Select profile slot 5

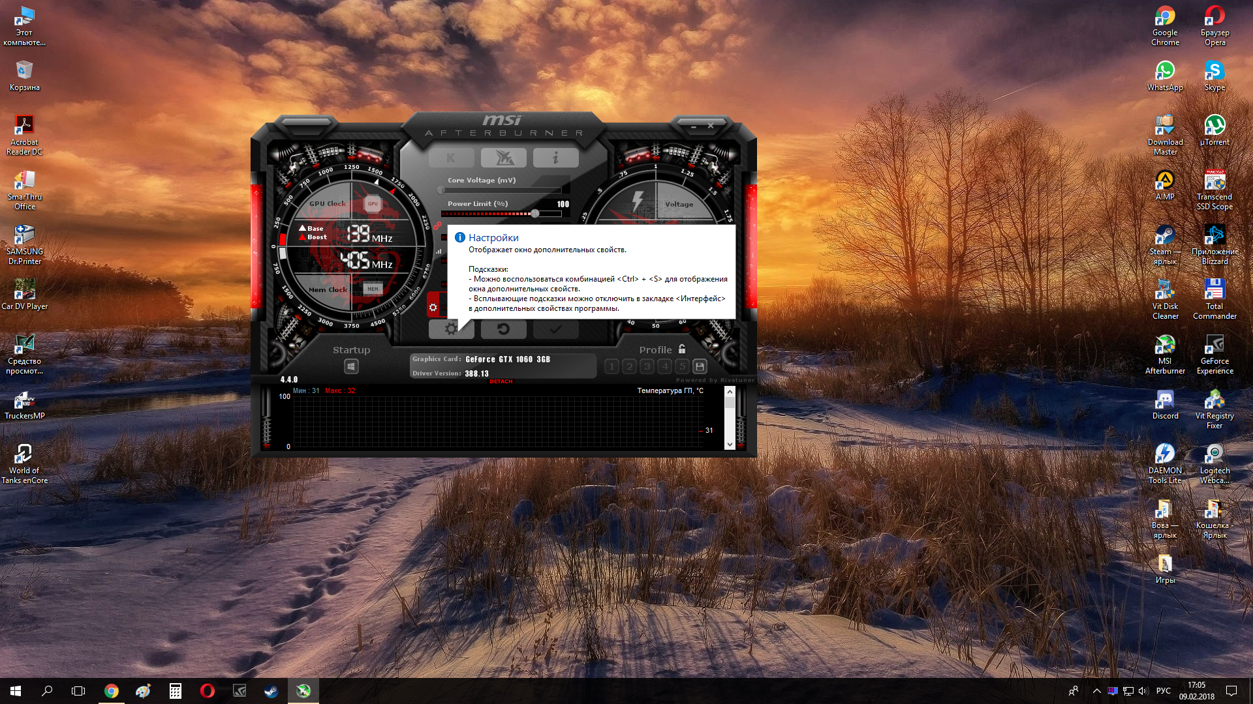tap(682, 366)
